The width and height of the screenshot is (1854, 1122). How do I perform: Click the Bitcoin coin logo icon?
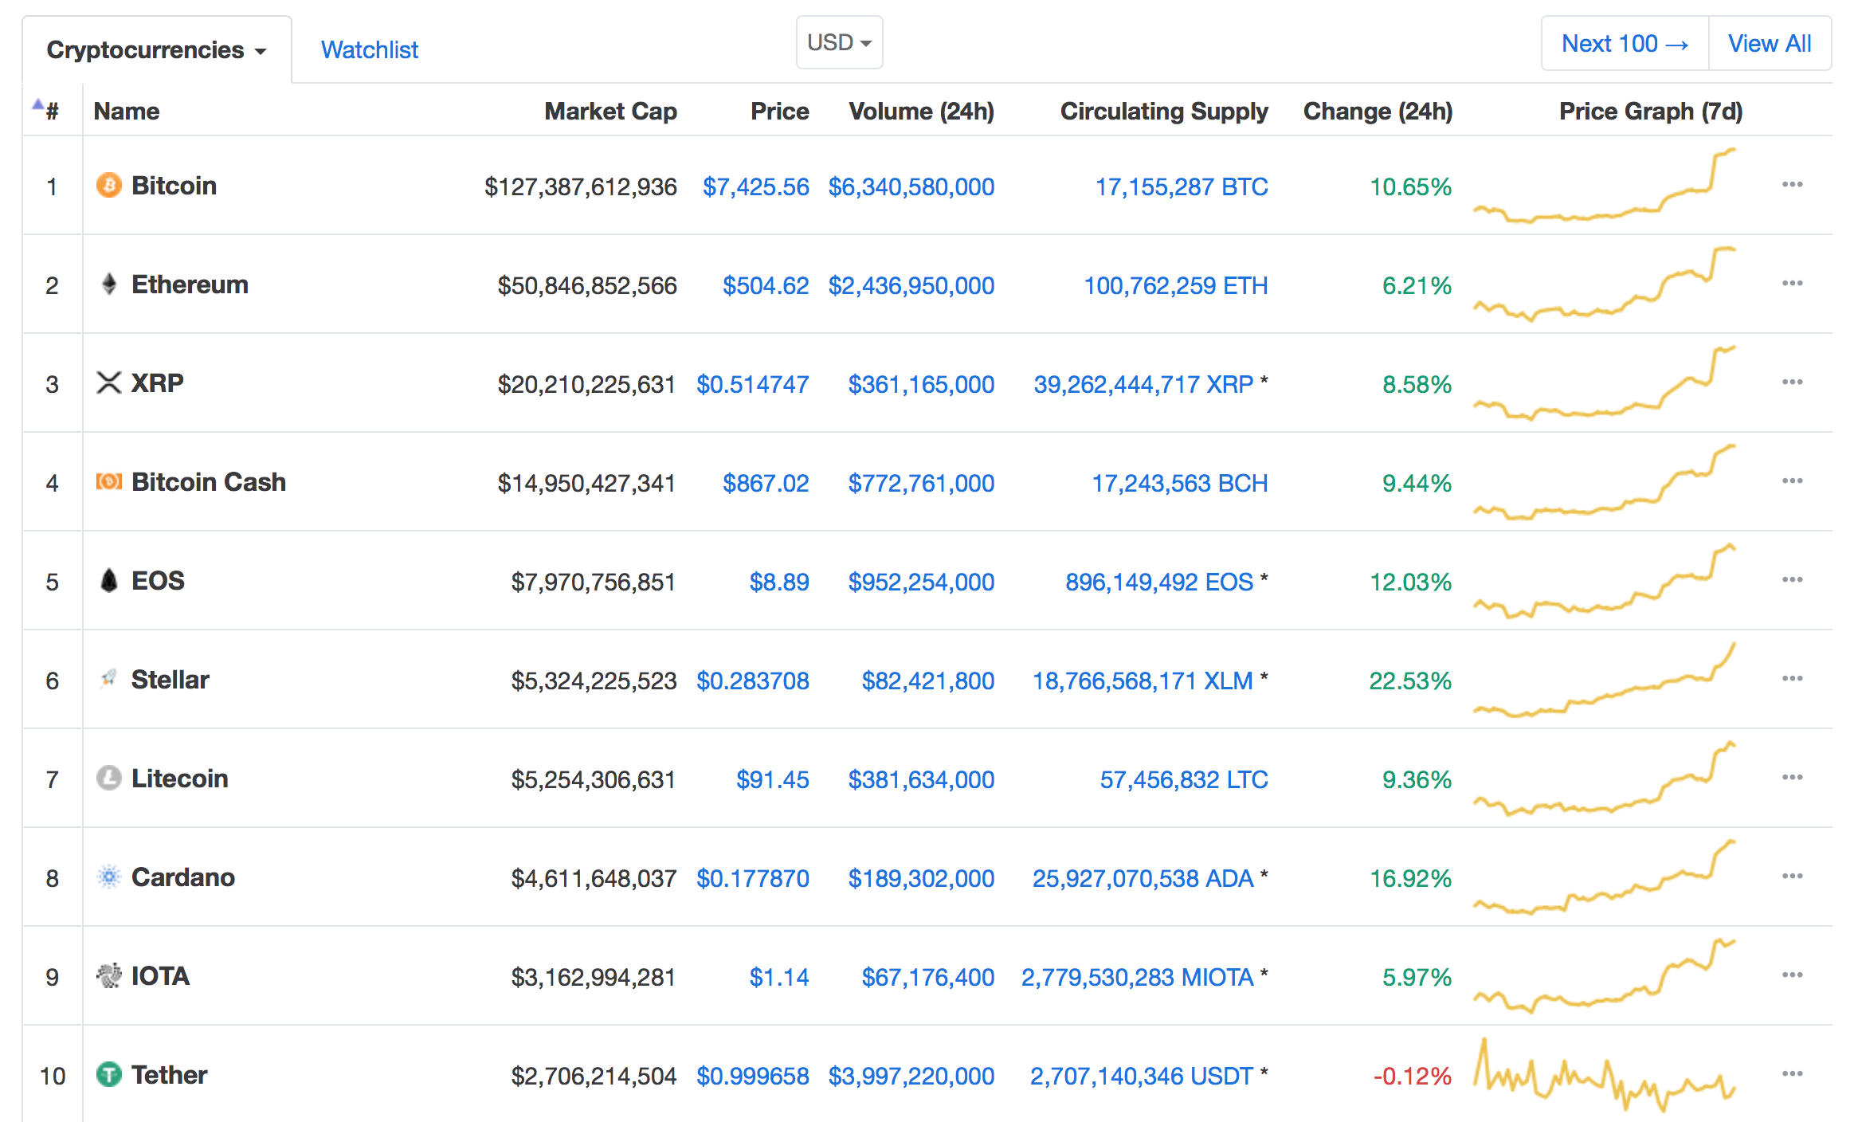108,186
